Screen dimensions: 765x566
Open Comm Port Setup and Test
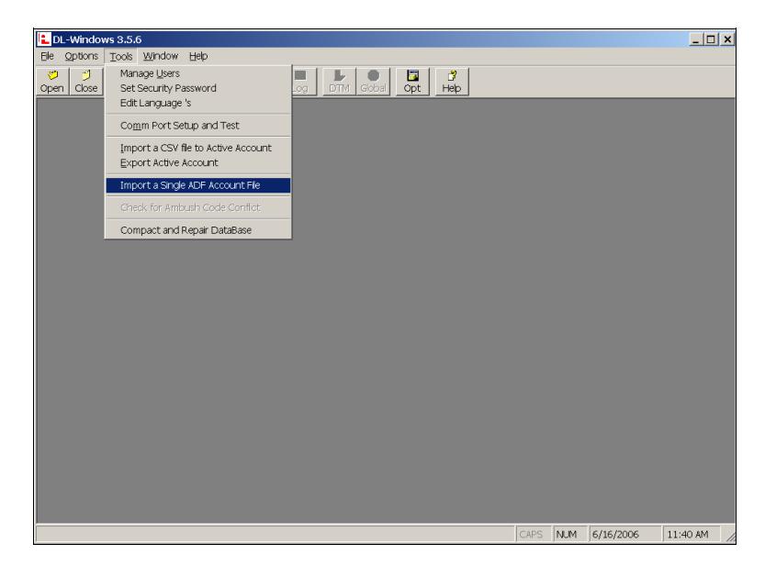(x=198, y=126)
